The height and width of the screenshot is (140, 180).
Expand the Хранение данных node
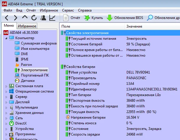(6, 113)
